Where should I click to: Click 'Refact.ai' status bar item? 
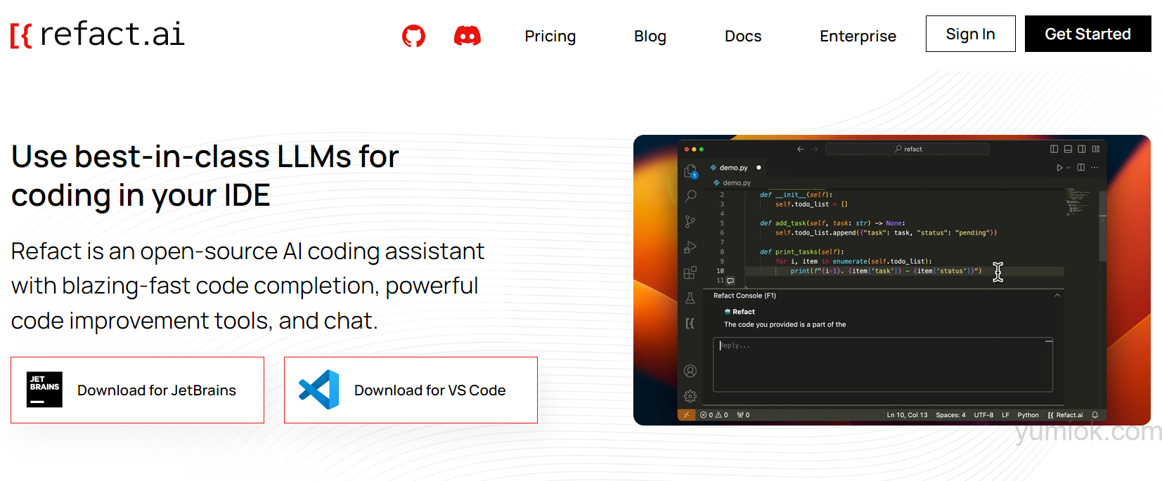1066,415
